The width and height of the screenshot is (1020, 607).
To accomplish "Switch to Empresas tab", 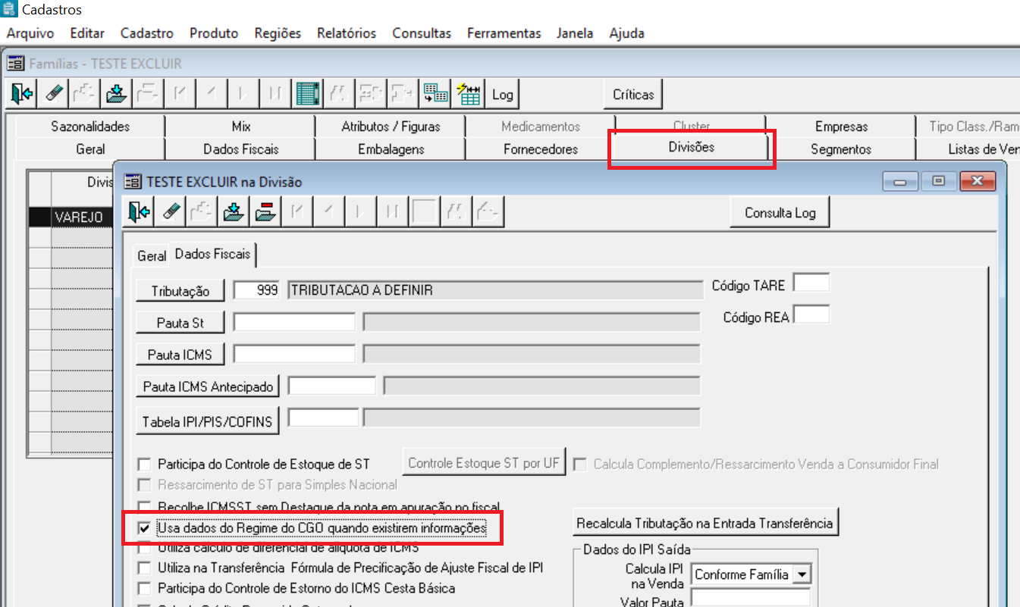I will 841,127.
